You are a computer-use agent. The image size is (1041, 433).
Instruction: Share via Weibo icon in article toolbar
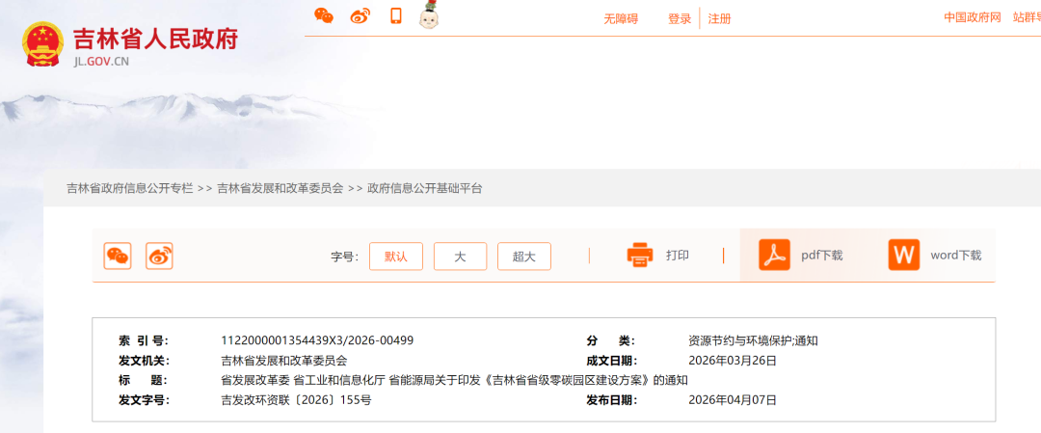click(x=159, y=256)
